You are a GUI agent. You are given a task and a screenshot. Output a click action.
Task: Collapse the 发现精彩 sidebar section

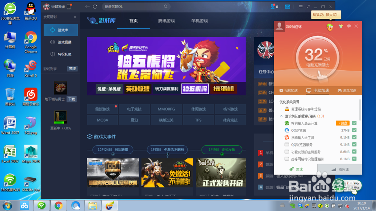(75, 17)
